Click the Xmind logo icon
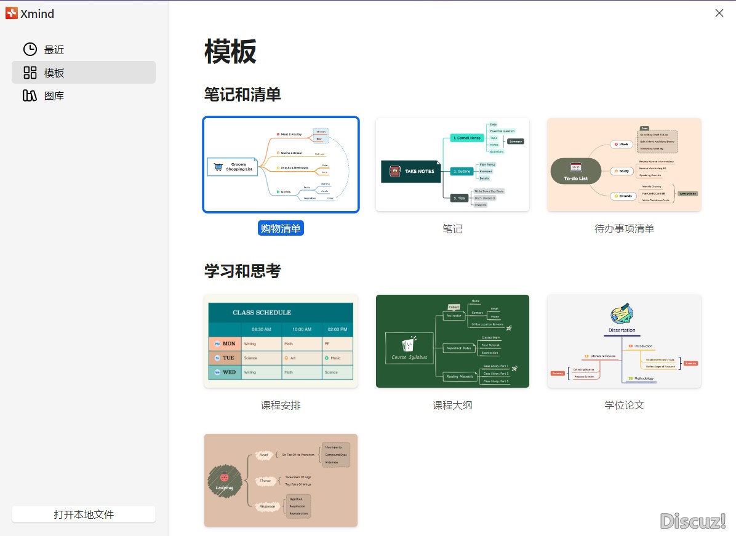Screen dimensions: 736x536 [x=11, y=13]
